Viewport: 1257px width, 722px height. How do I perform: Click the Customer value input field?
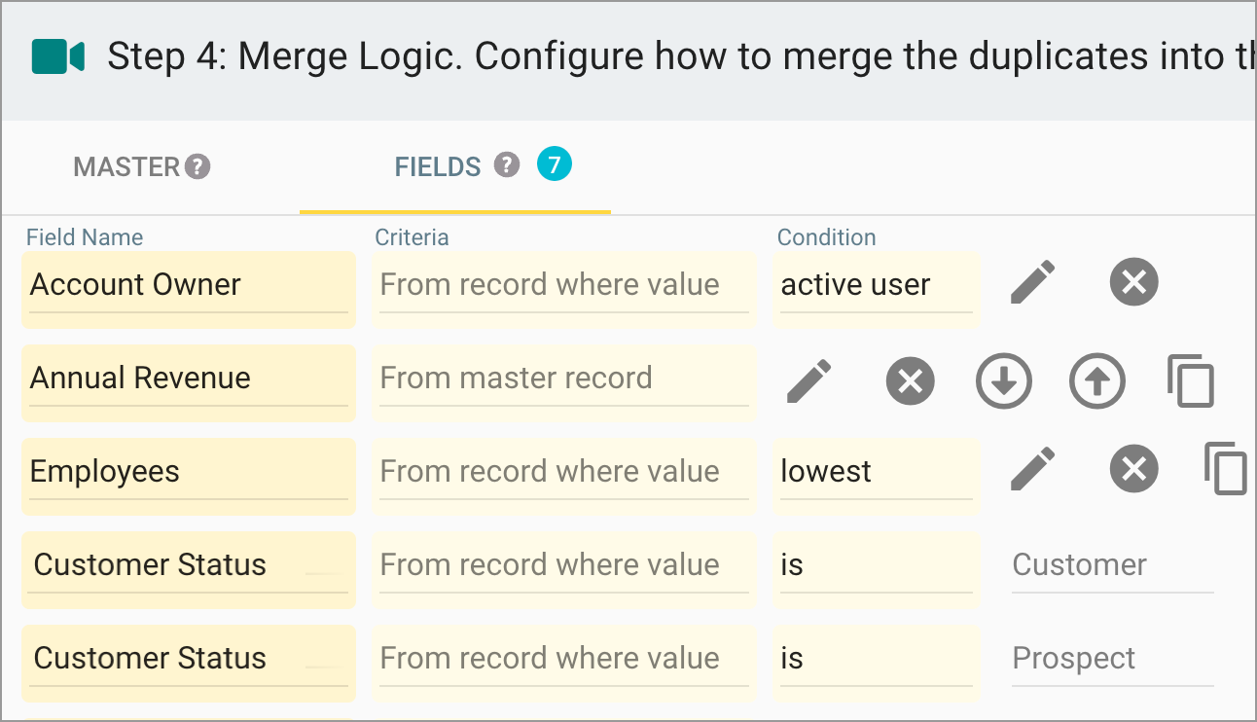click(1113, 567)
